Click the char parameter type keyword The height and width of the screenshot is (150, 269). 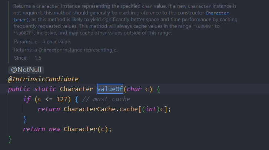134,89
